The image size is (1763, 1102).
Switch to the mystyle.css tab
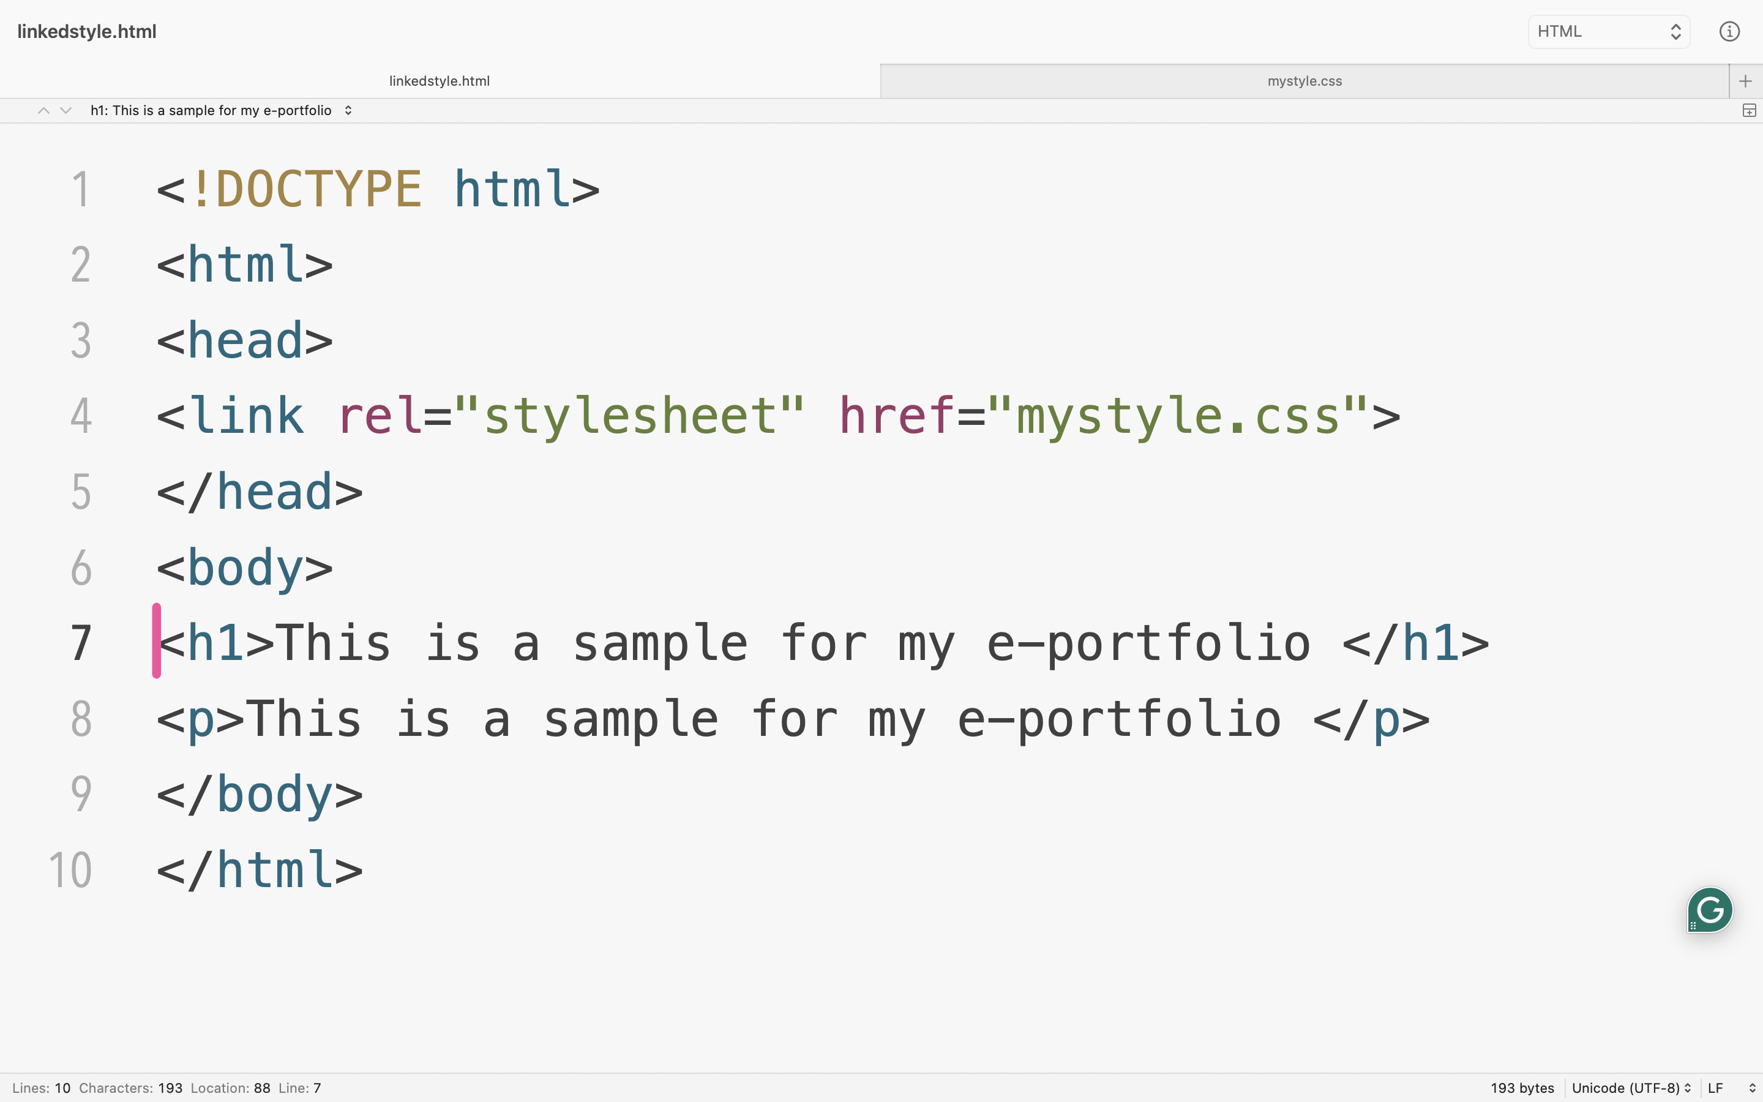1304,81
